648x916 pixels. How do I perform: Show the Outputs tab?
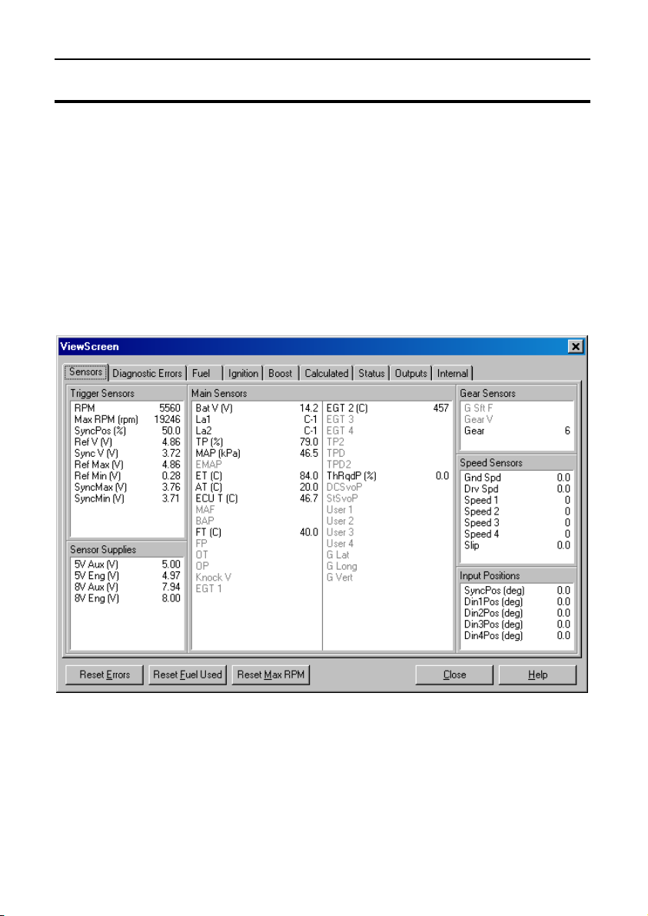coord(410,373)
